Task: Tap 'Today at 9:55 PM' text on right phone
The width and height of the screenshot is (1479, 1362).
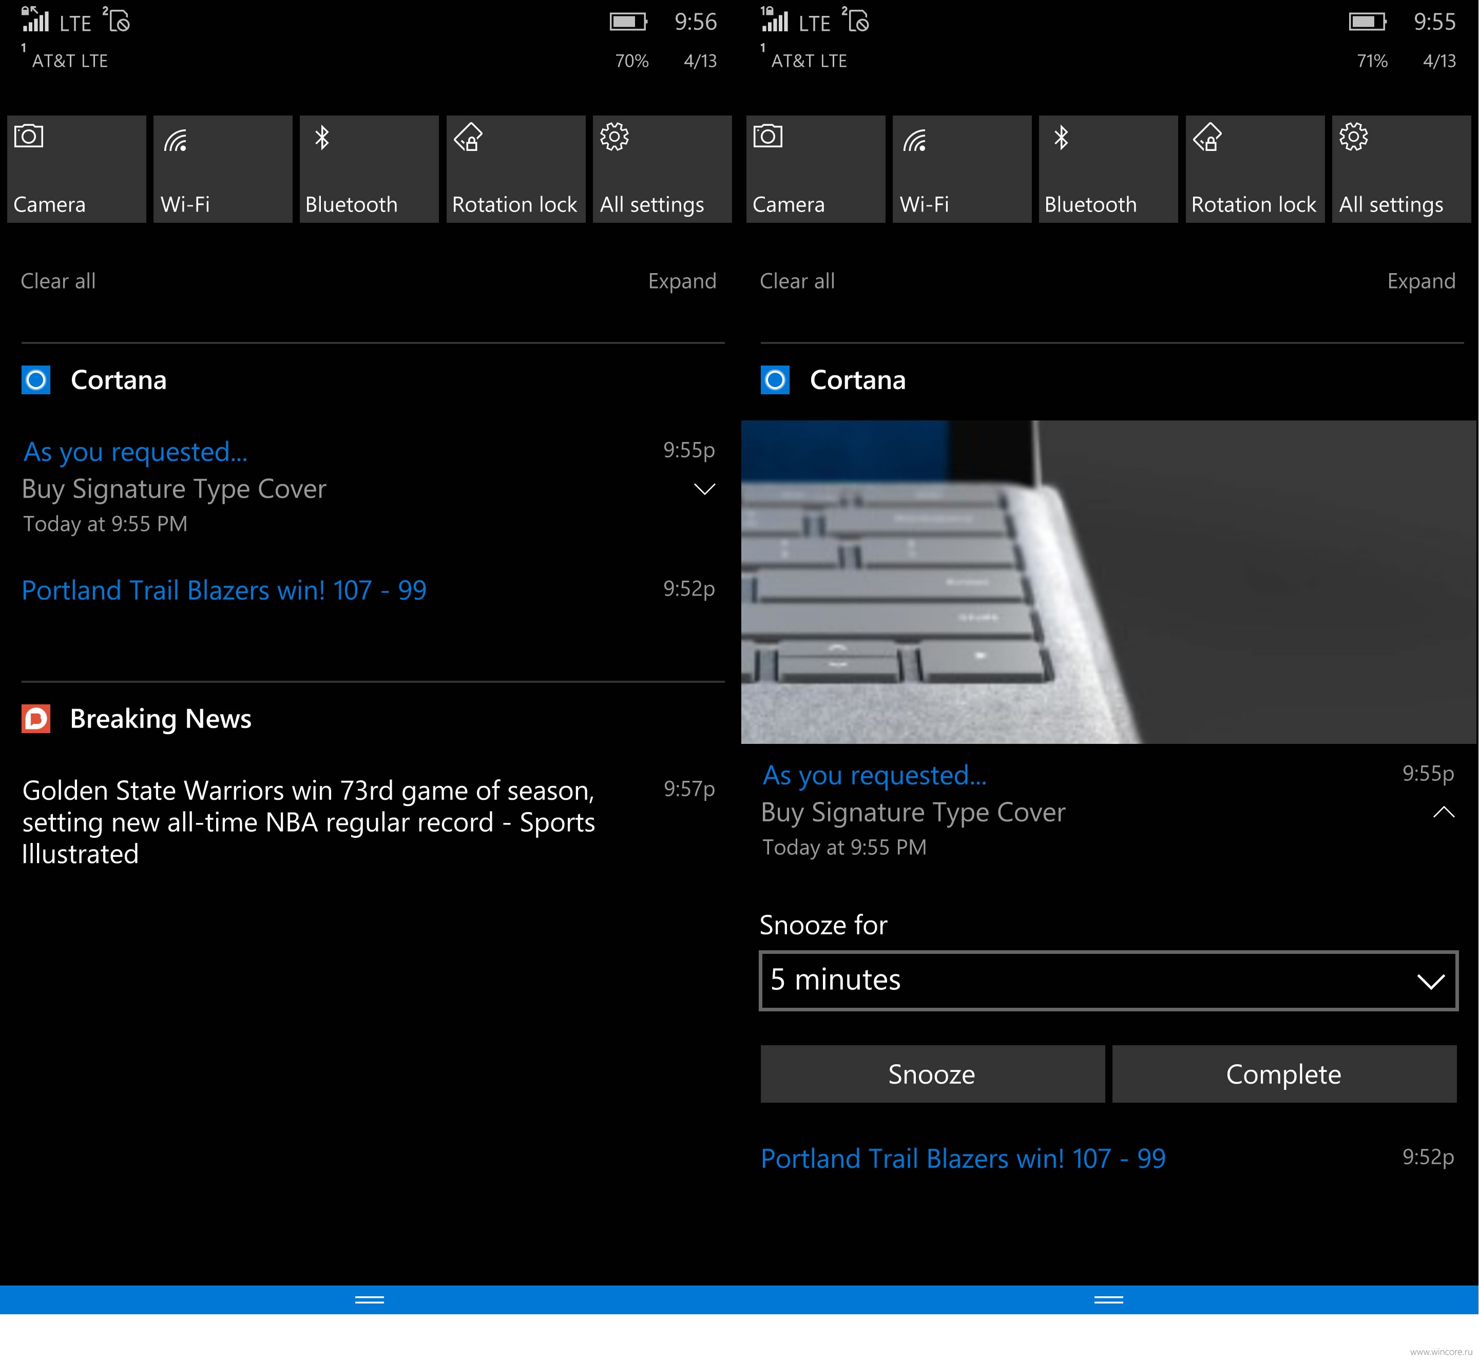Action: pyautogui.click(x=844, y=848)
